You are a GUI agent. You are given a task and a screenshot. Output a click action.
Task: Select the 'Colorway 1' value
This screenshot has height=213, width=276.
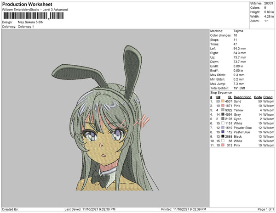[26, 27]
